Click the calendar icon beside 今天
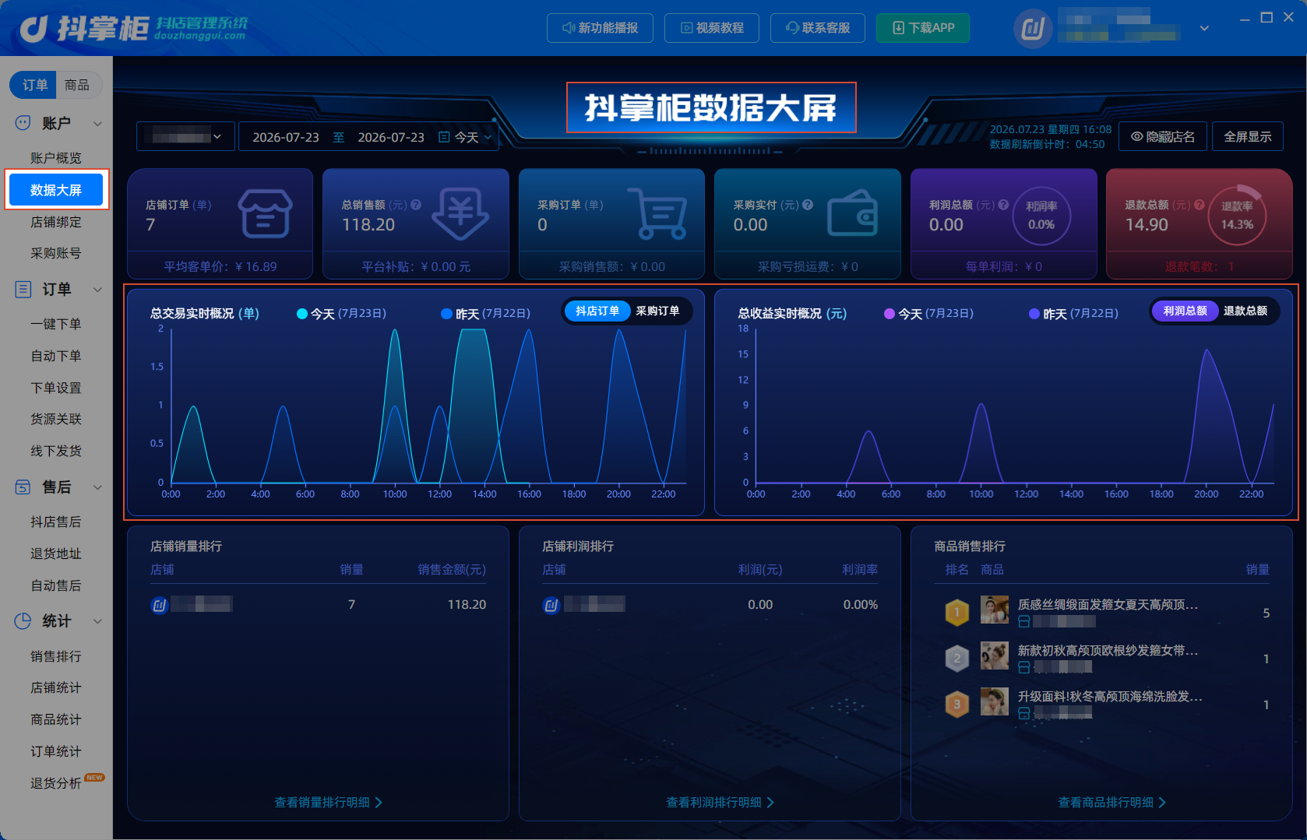This screenshot has height=840, width=1307. tap(444, 137)
